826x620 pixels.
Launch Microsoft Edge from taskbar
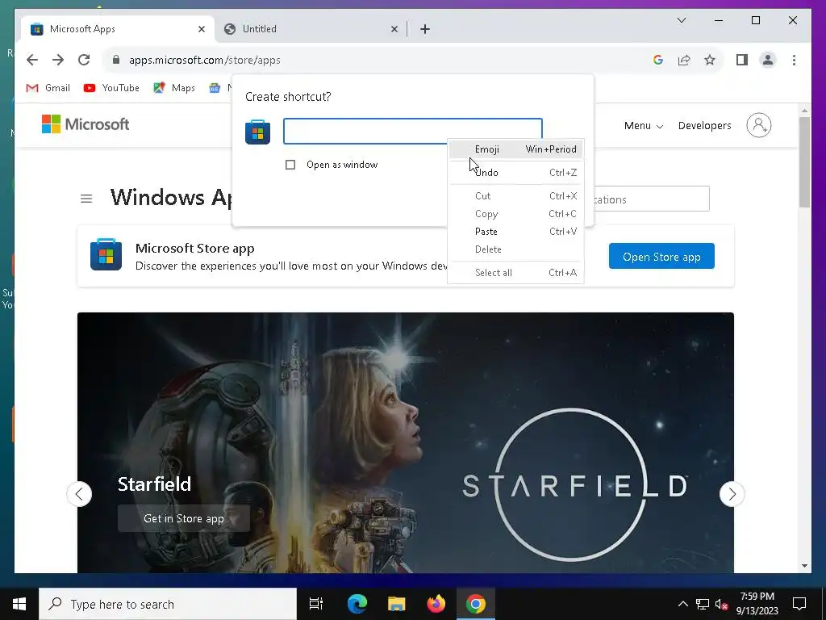(357, 604)
